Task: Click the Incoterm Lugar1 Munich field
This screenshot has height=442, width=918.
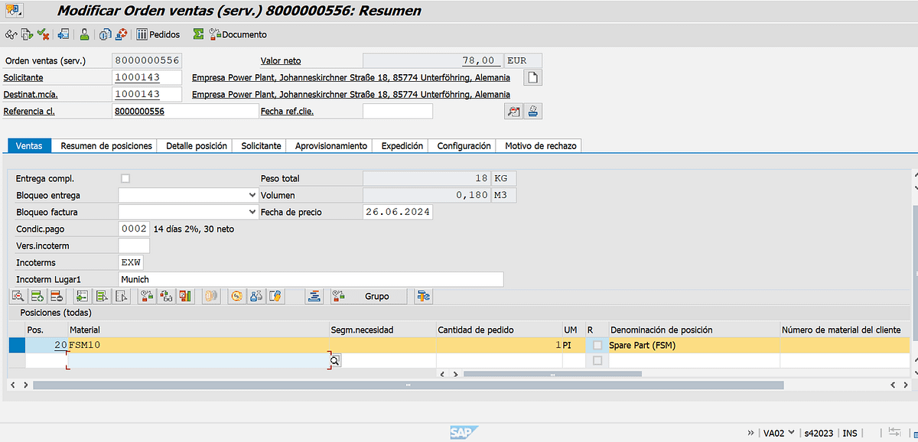Action: [x=311, y=279]
